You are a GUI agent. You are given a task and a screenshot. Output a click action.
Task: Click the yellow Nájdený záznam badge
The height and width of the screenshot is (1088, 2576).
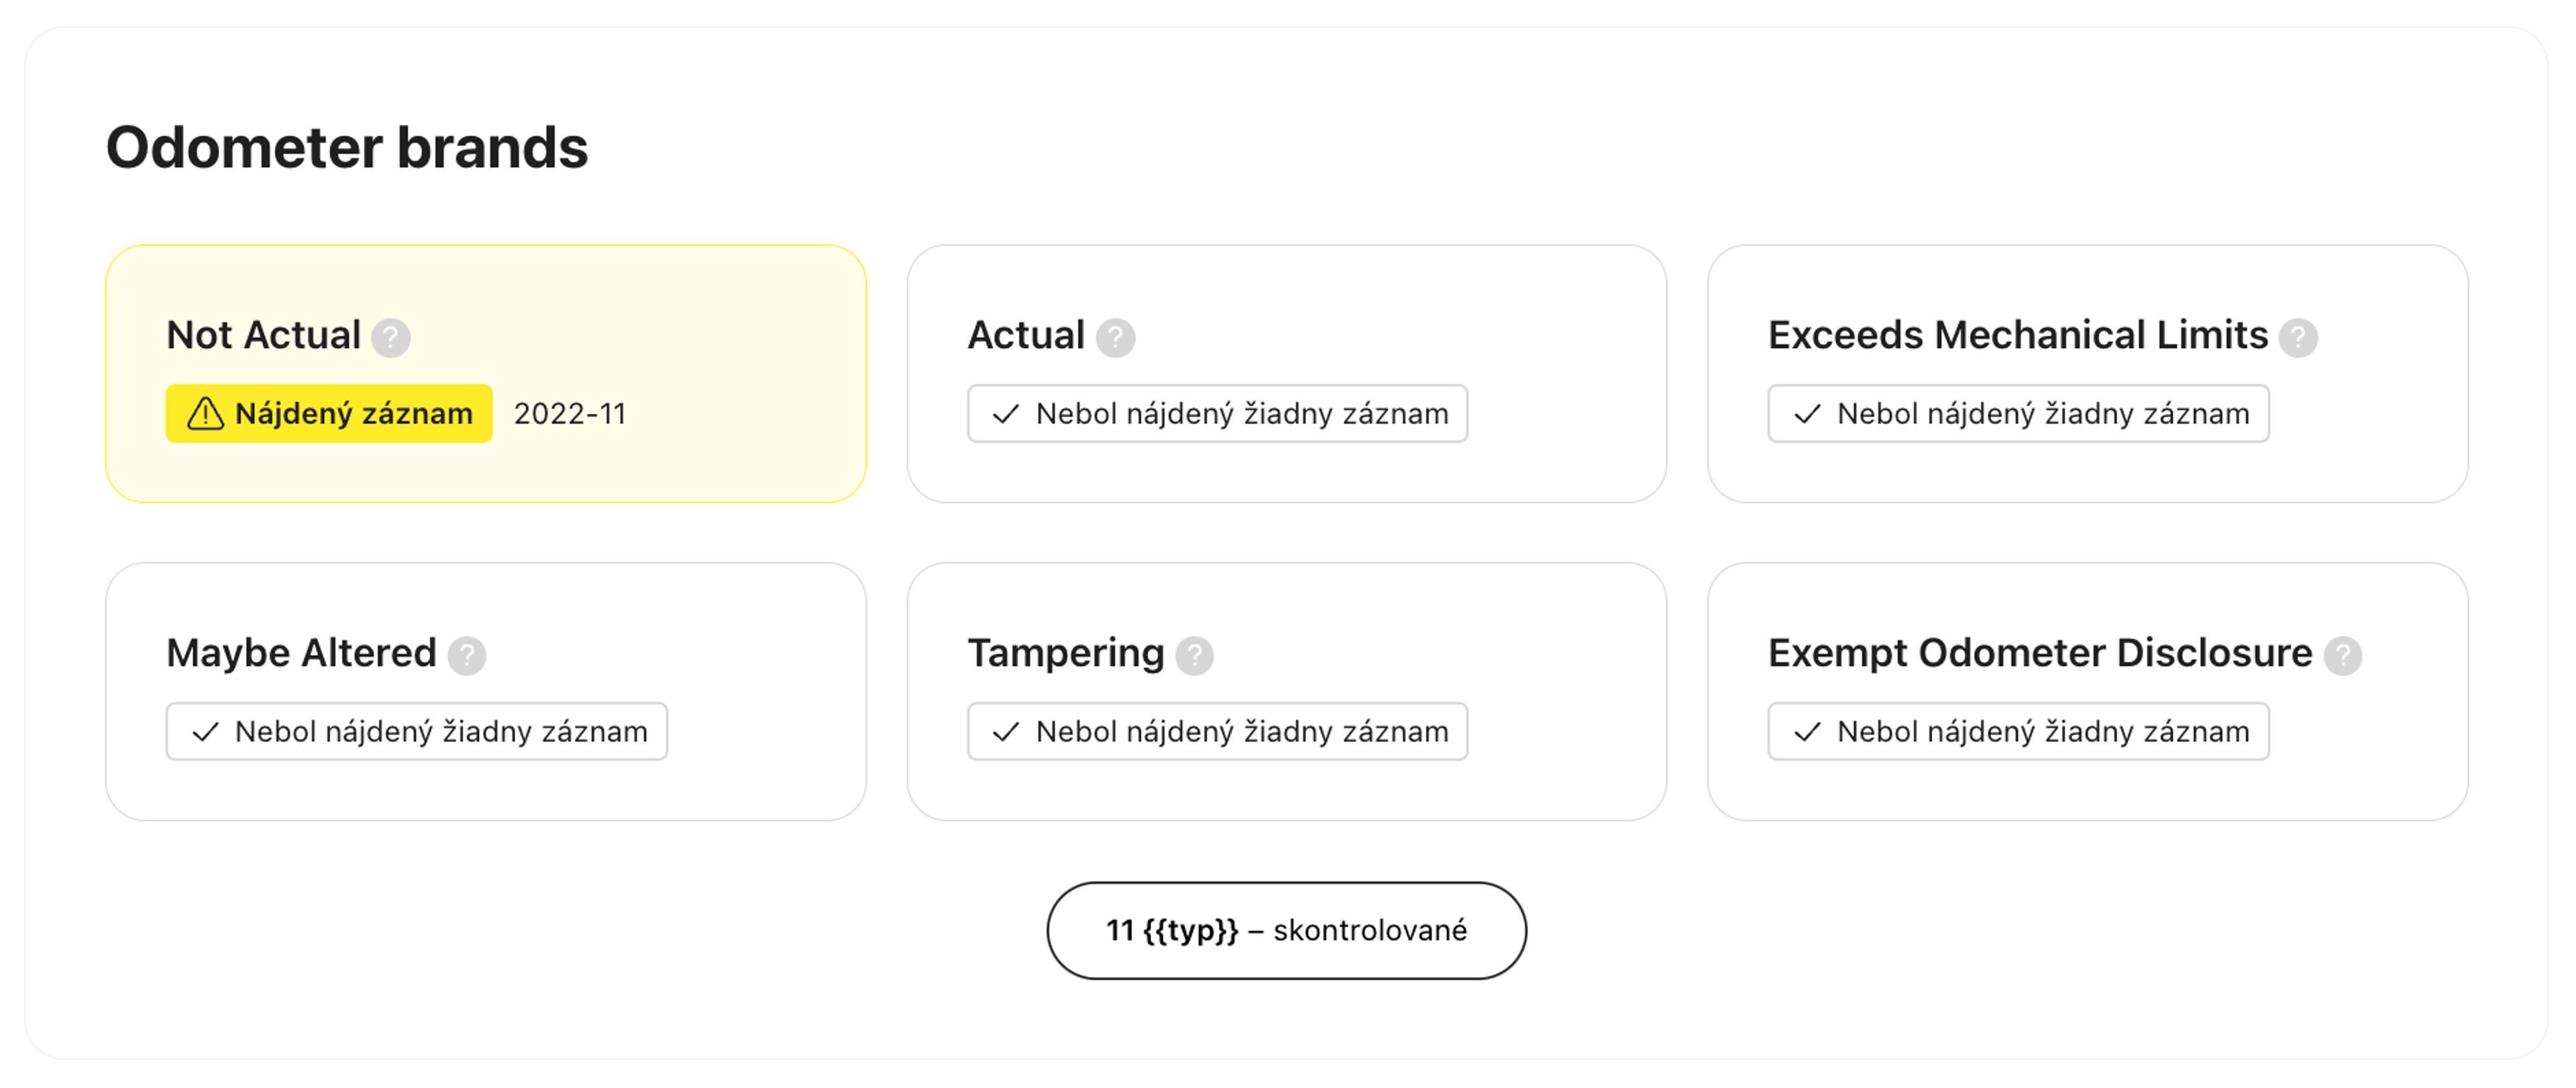pyautogui.click(x=329, y=414)
